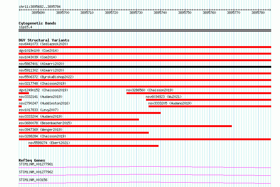Open variant nsv3288284 (Chaisson2019) label

tap(42, 136)
